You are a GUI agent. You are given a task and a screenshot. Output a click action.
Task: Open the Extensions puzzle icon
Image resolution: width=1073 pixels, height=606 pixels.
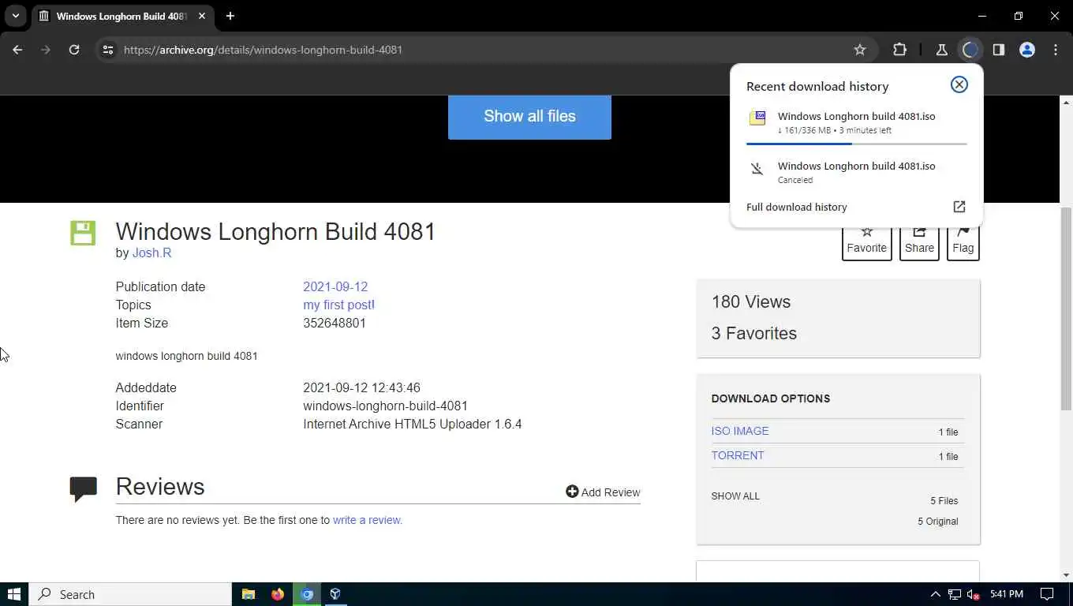coord(899,50)
